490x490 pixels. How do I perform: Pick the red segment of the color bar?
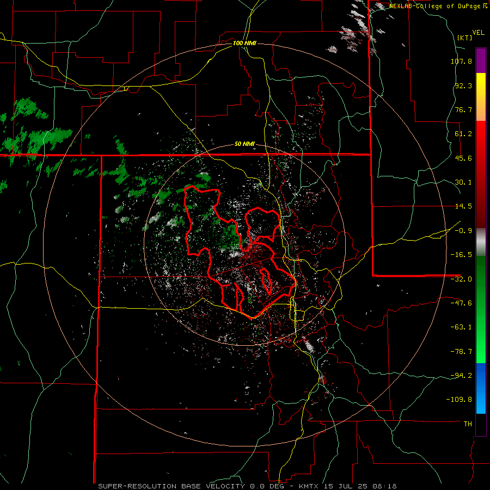[x=481, y=174]
